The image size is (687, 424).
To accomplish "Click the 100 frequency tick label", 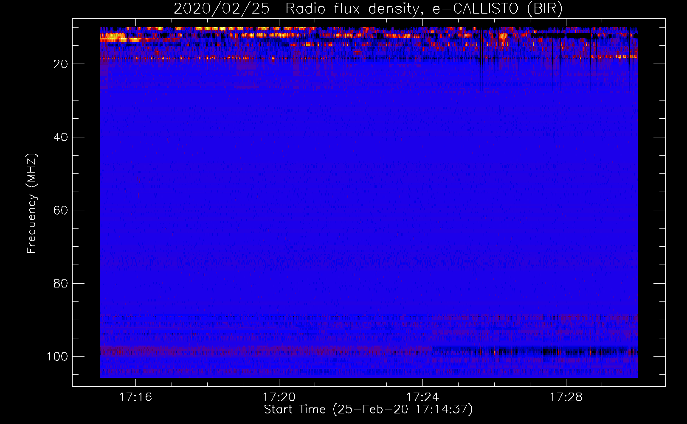I will [x=57, y=357].
